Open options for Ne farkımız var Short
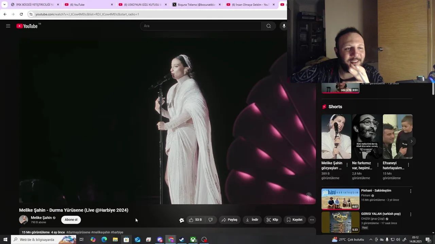Image resolution: width=435 pixels, height=244 pixels. tap(378, 165)
